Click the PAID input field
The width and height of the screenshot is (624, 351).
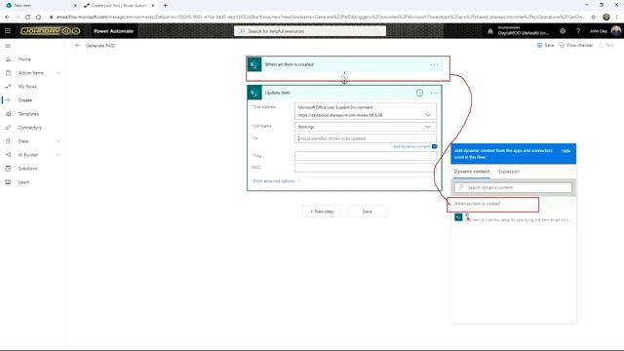pyautogui.click(x=366, y=168)
